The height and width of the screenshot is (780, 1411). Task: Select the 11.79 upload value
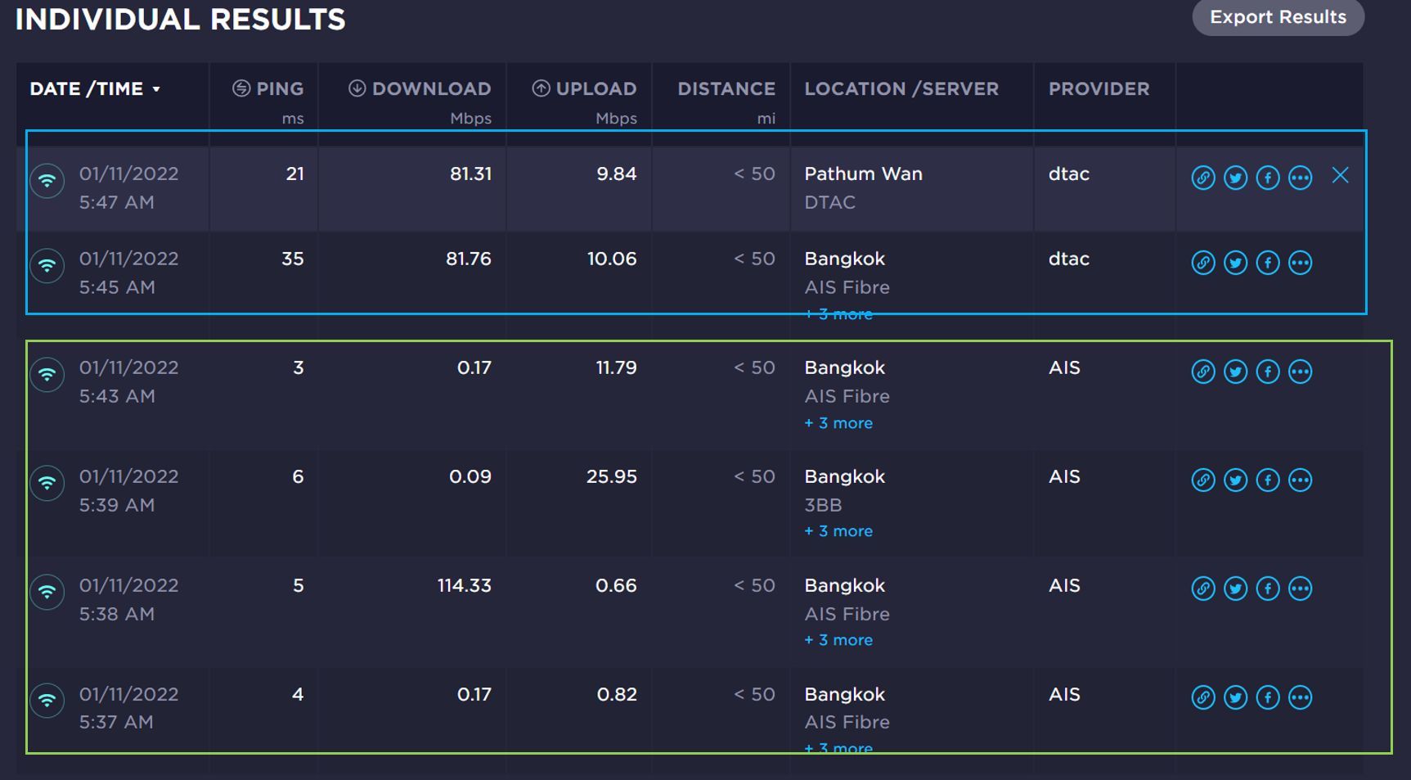[x=616, y=367]
